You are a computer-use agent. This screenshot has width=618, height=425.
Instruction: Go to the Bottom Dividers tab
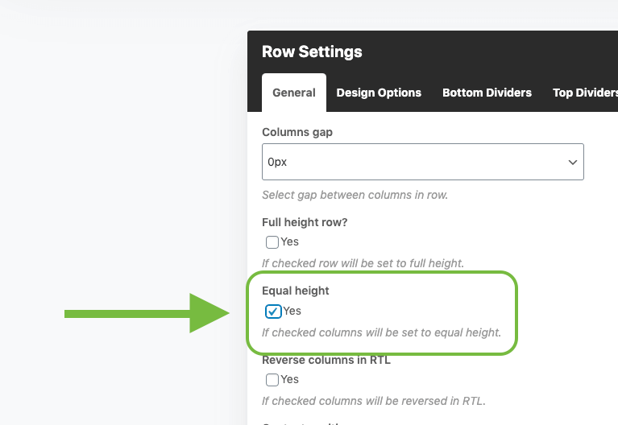(x=487, y=93)
